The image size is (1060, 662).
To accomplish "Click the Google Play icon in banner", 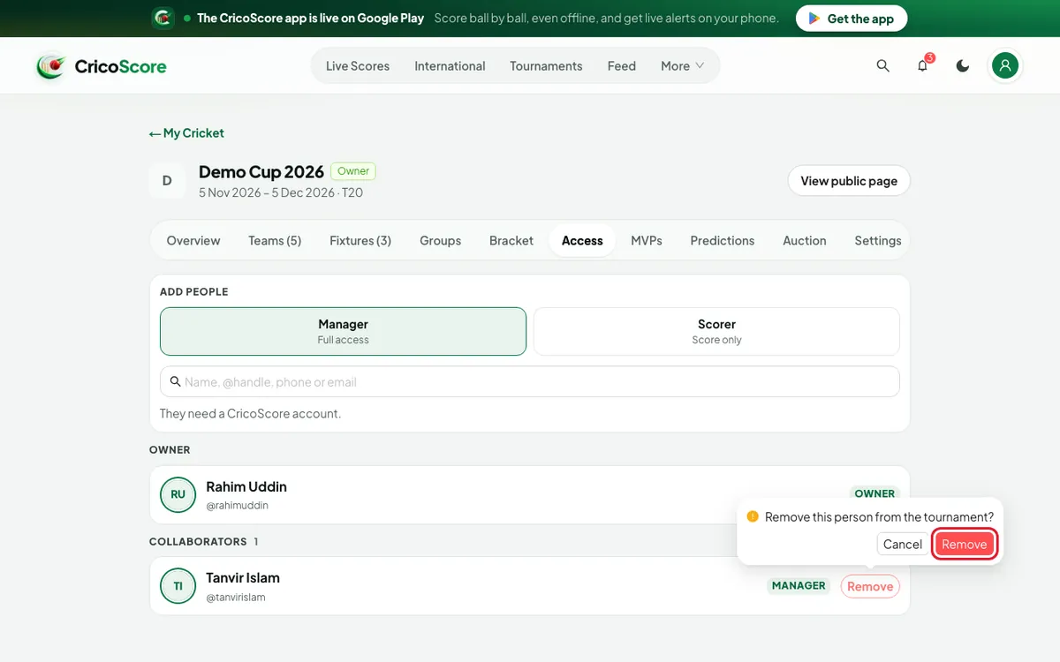I will 814,19.
